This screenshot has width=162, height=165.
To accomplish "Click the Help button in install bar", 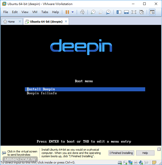I will tap(145, 153).
